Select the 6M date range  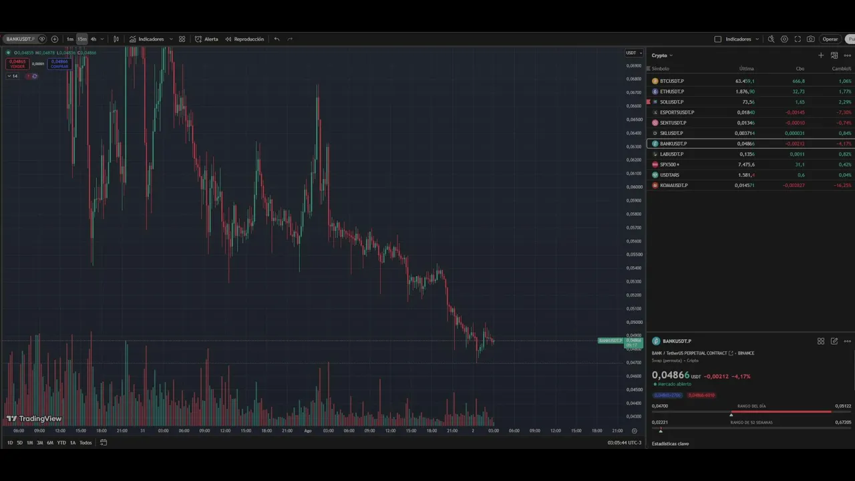[x=49, y=443]
